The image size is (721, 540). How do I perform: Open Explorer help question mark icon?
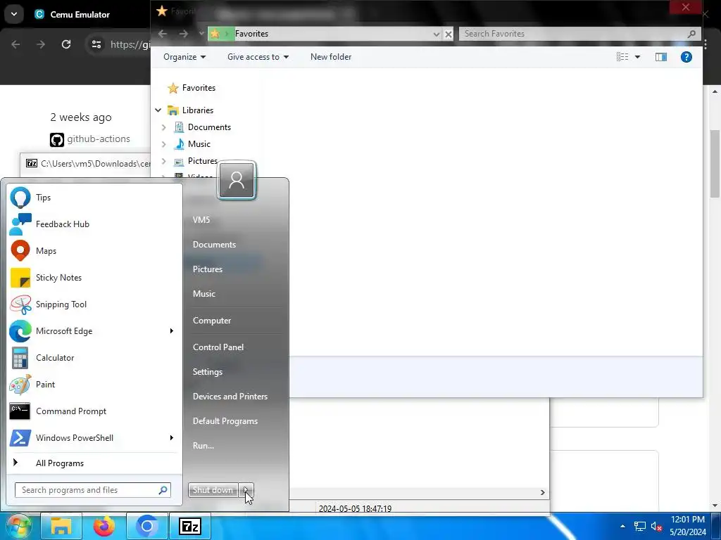[686, 57]
